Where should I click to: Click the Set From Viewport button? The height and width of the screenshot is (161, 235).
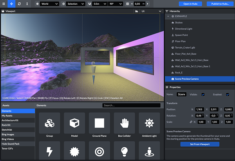(200, 144)
